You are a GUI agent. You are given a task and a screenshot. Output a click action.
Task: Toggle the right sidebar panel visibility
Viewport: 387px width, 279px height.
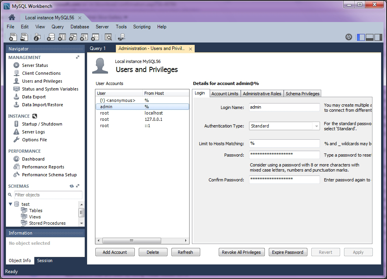coord(378,37)
